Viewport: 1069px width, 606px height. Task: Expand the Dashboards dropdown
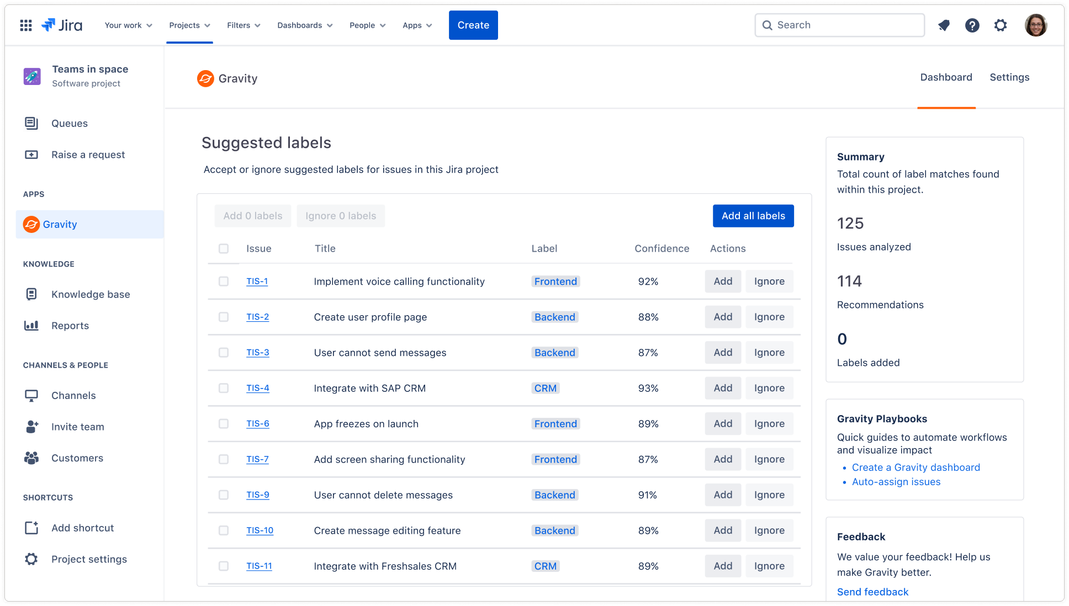(305, 25)
